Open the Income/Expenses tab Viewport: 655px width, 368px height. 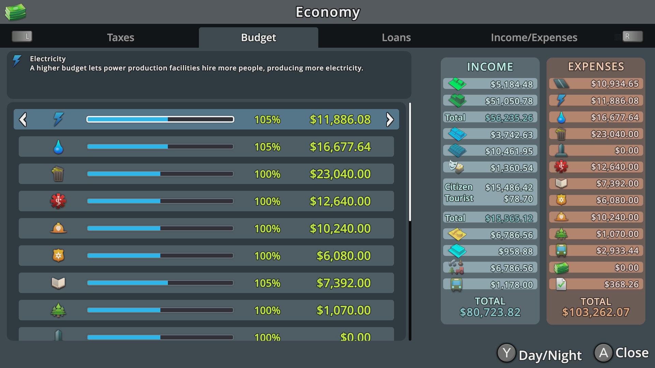point(534,37)
